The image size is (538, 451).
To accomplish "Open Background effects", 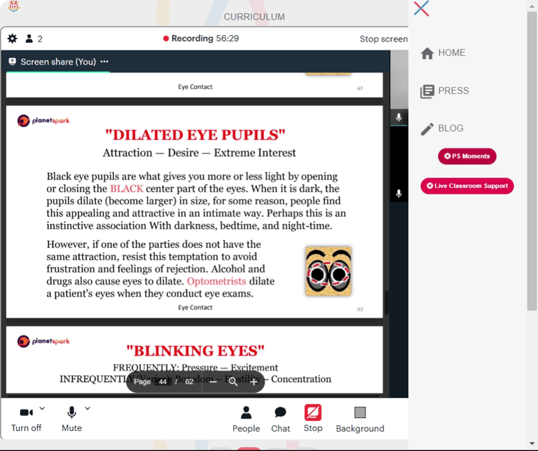I will coord(360,419).
